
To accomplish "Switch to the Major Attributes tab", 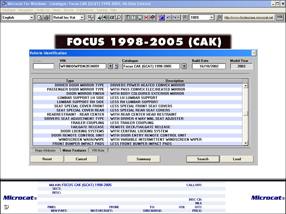I will [x=46, y=150].
